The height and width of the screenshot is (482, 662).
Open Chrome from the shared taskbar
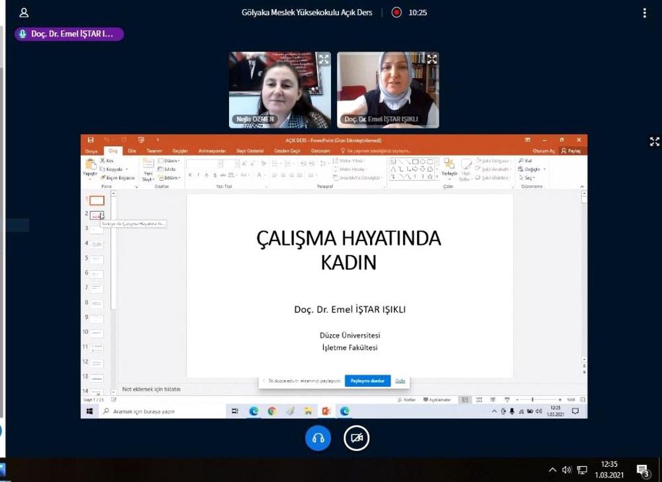tap(271, 411)
